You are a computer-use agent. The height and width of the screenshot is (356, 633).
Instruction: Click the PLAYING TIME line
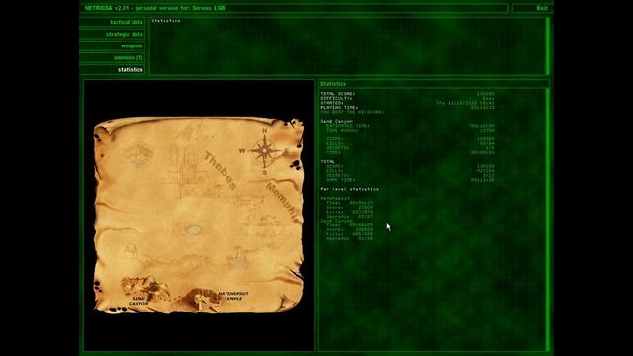pos(407,108)
